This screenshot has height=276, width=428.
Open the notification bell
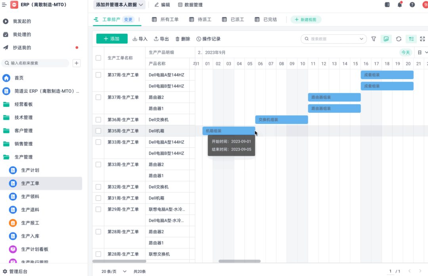[x=400, y=5]
